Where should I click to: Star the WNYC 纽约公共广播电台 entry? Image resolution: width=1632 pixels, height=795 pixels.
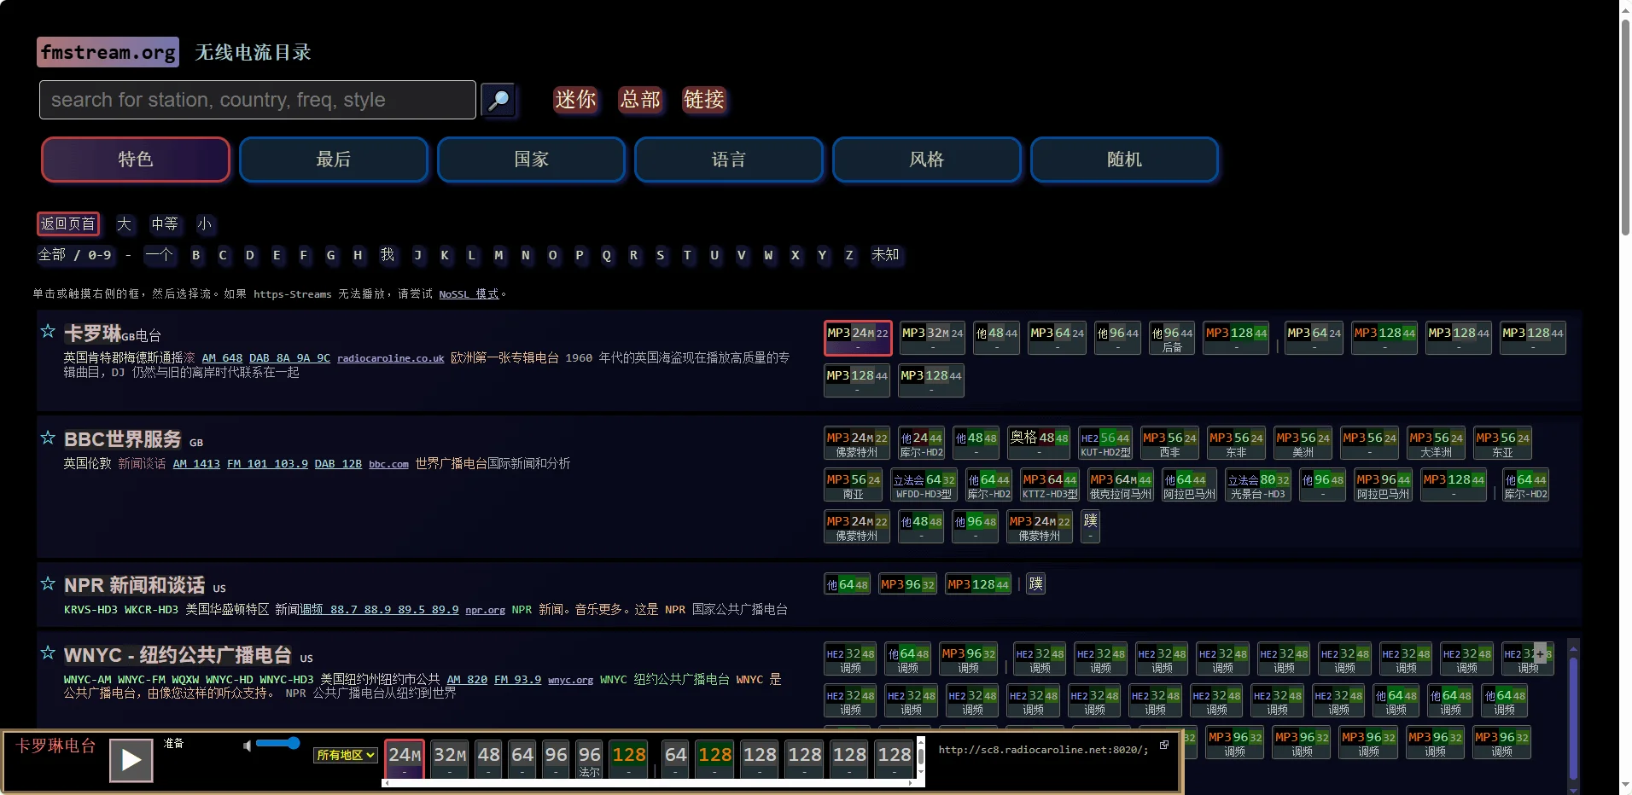(x=47, y=653)
